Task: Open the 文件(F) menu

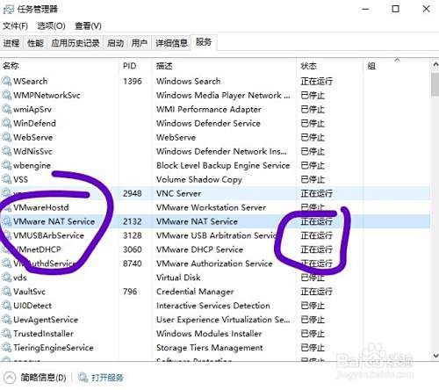Action: pos(15,26)
